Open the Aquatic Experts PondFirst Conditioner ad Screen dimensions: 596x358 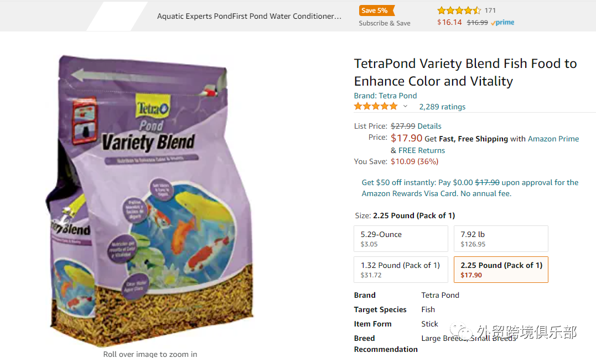click(x=249, y=17)
